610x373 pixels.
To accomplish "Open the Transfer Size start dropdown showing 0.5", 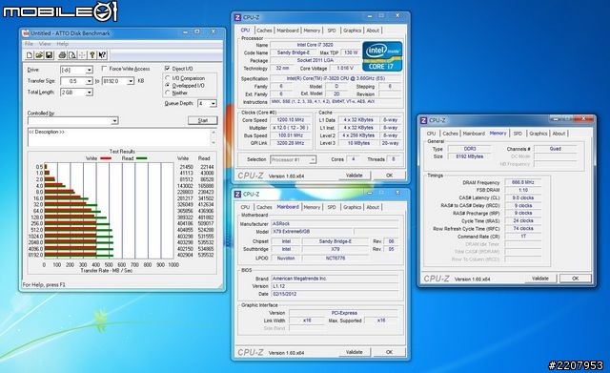I will [x=89, y=81].
